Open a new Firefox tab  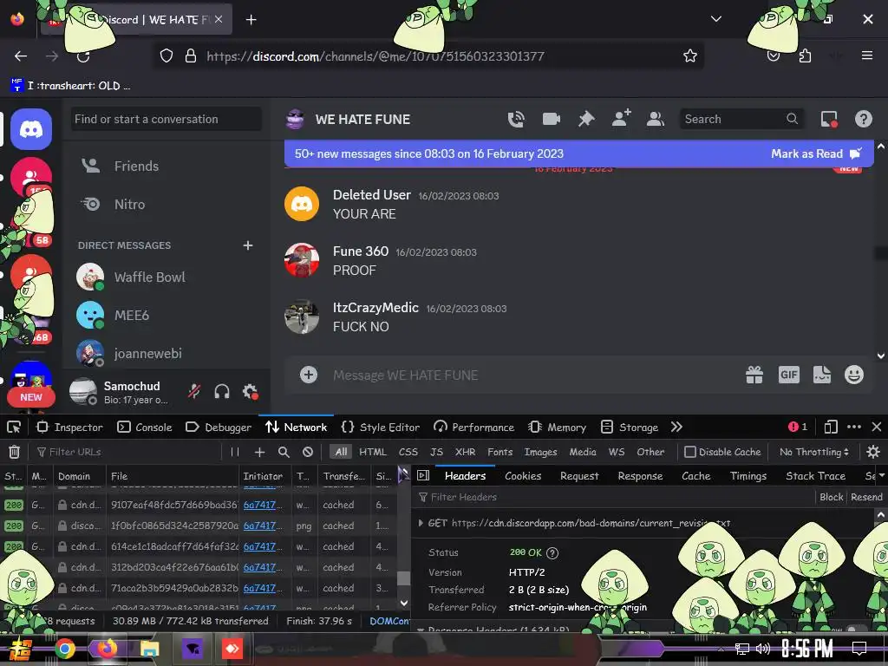click(x=251, y=20)
